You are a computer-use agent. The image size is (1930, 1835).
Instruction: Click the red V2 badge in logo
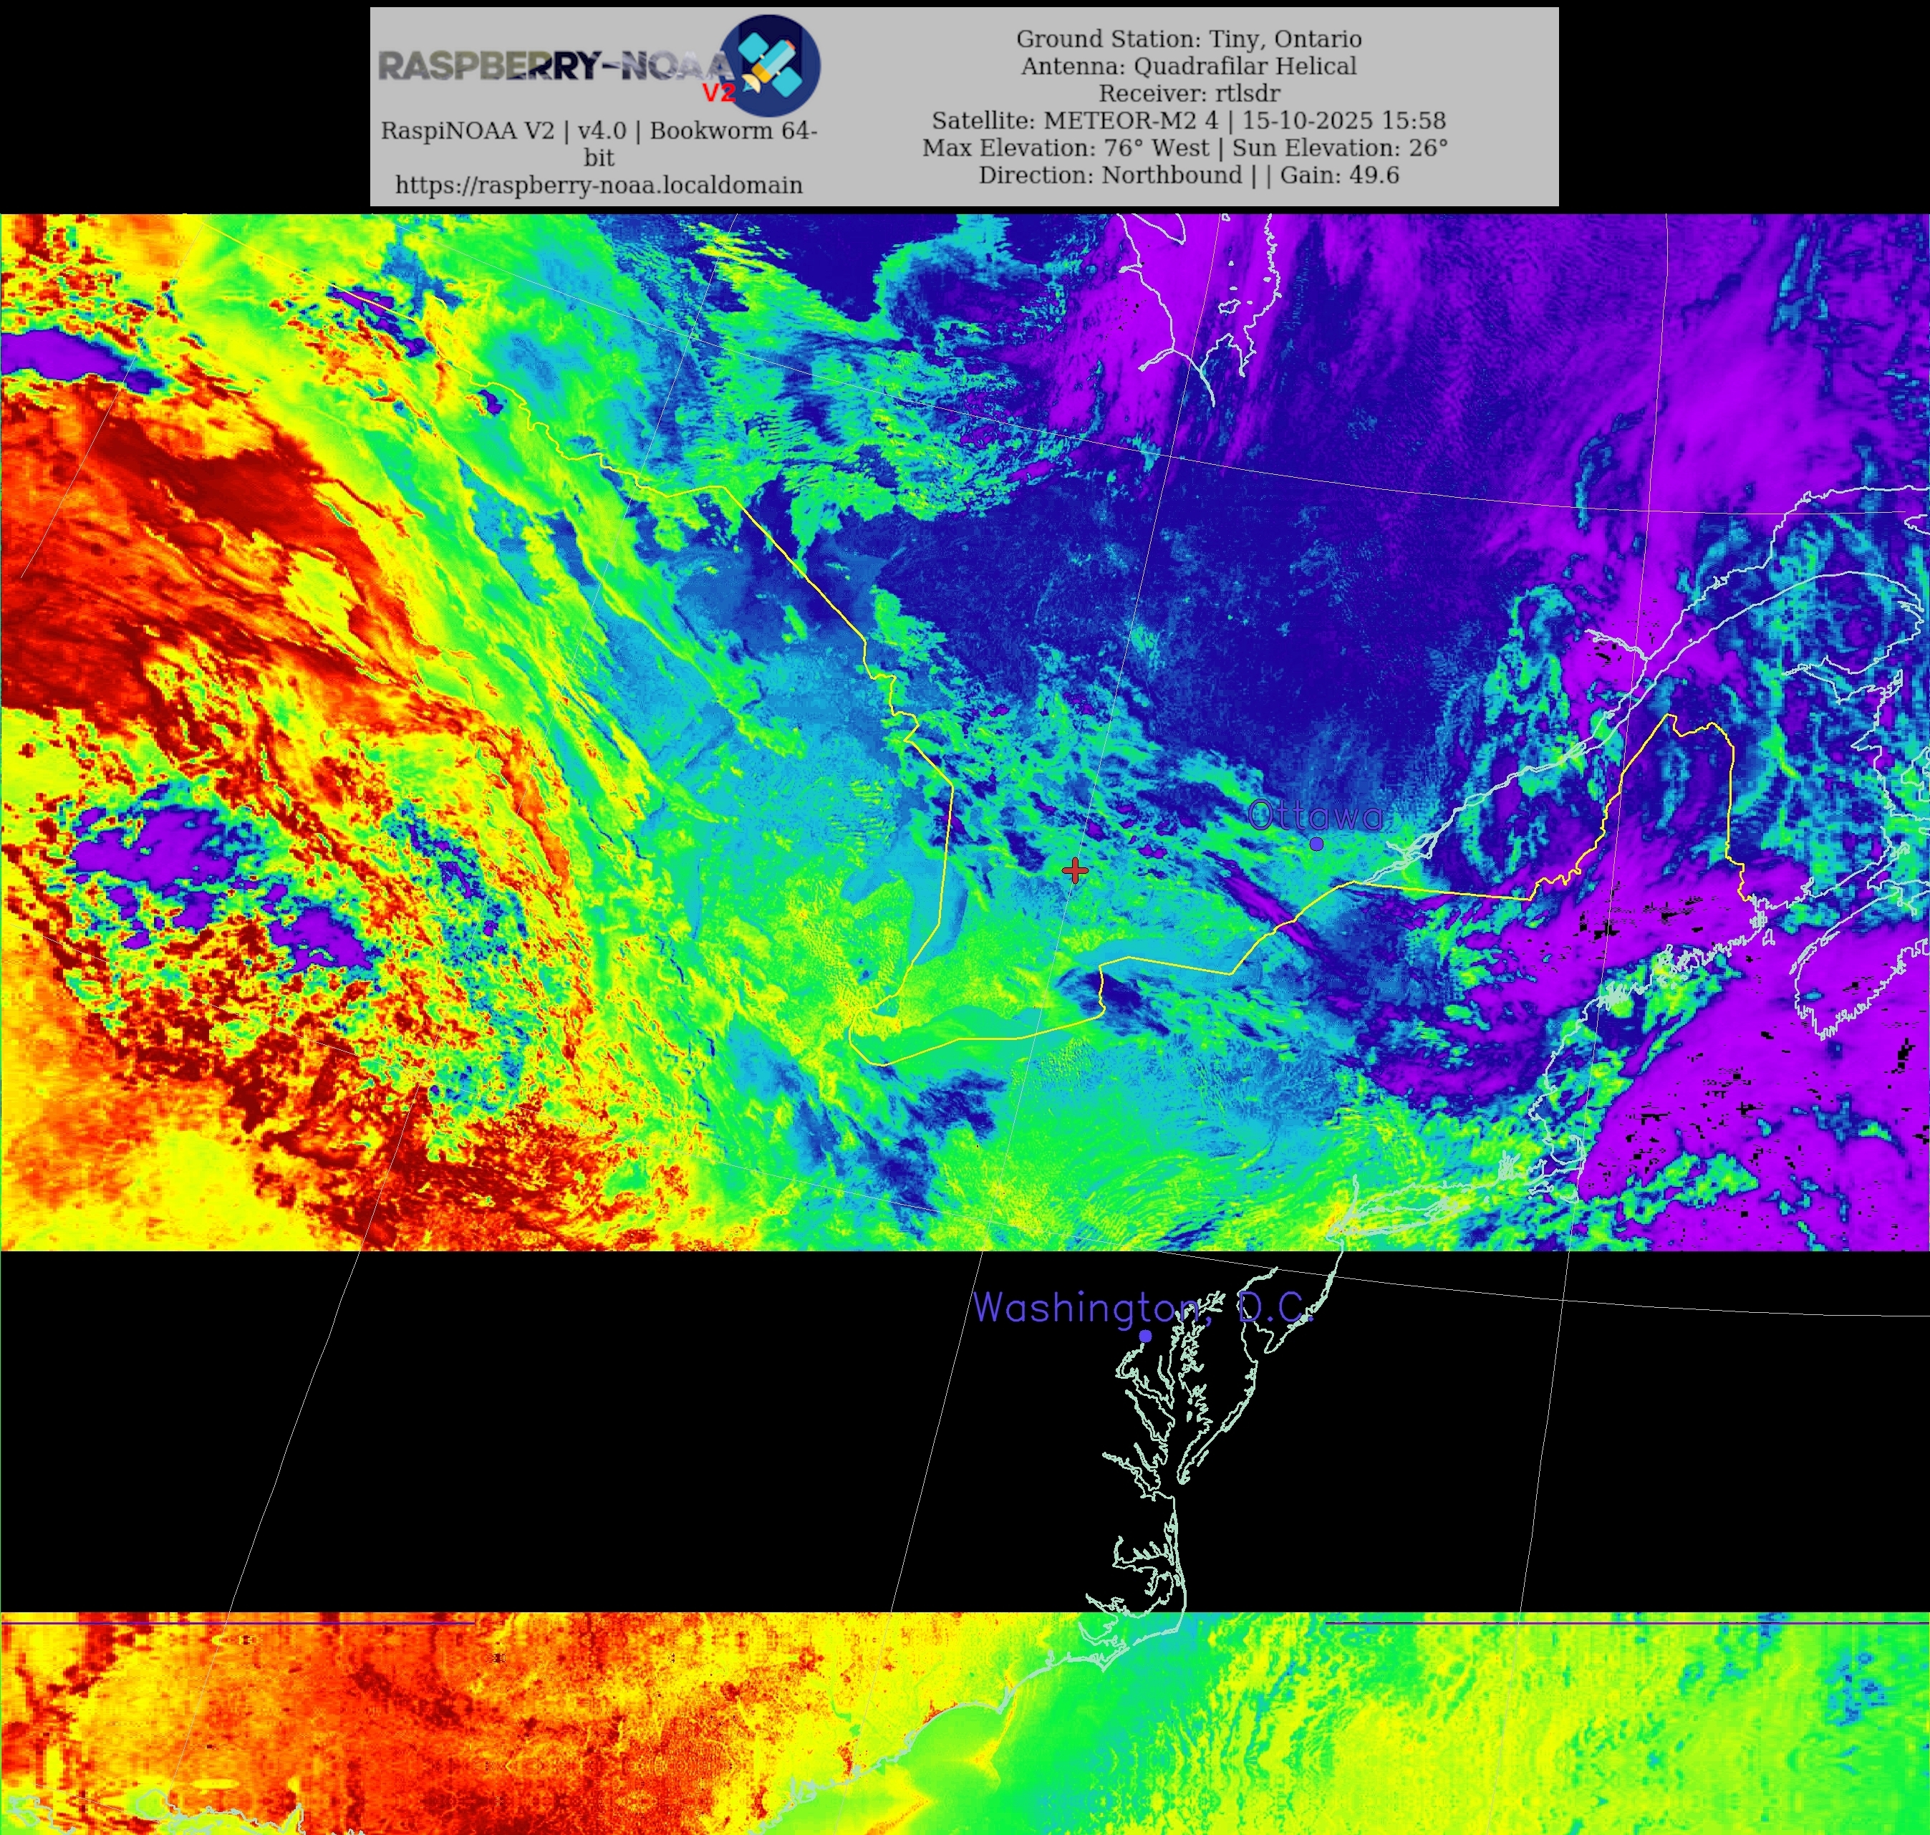pyautogui.click(x=718, y=93)
